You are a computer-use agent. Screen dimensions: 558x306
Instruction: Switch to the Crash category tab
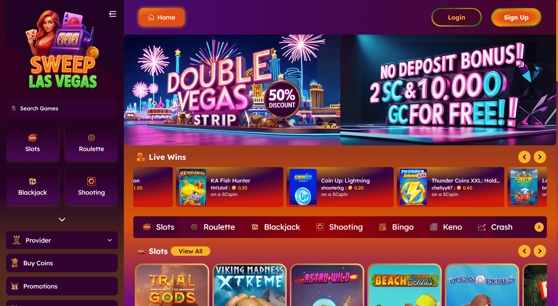pos(495,227)
